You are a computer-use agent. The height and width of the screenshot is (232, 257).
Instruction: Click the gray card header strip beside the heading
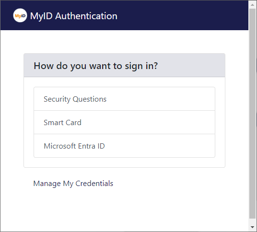191,65
